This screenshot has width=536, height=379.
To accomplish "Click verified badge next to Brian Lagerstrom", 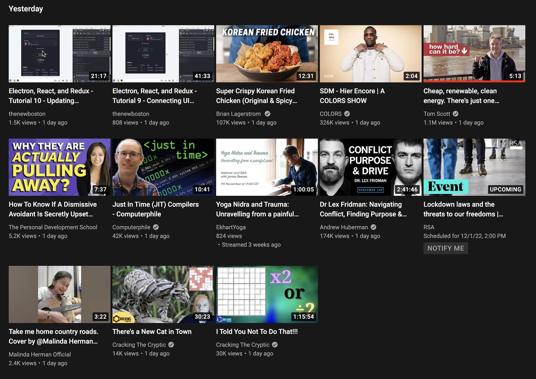I will [268, 114].
